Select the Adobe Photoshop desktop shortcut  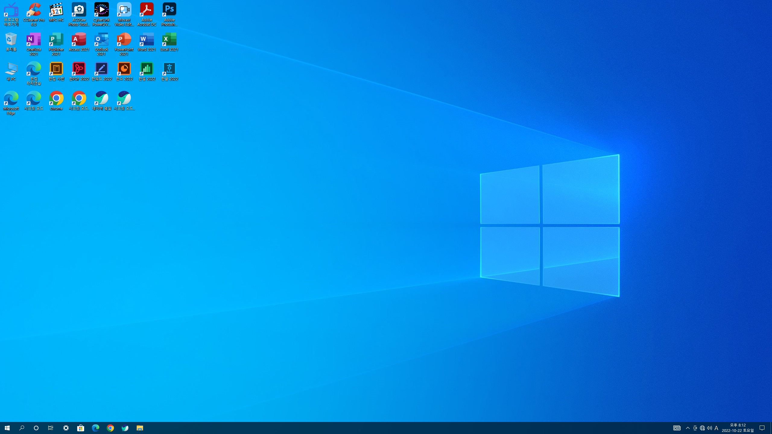point(169,14)
